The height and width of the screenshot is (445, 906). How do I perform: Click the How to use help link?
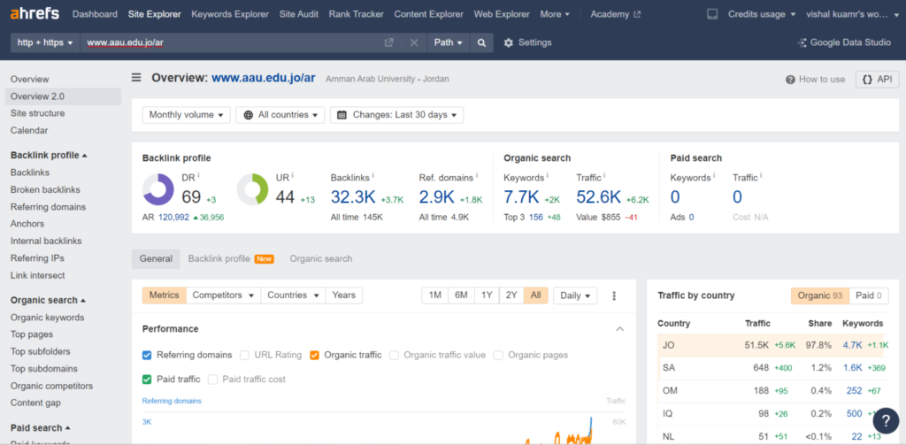815,79
